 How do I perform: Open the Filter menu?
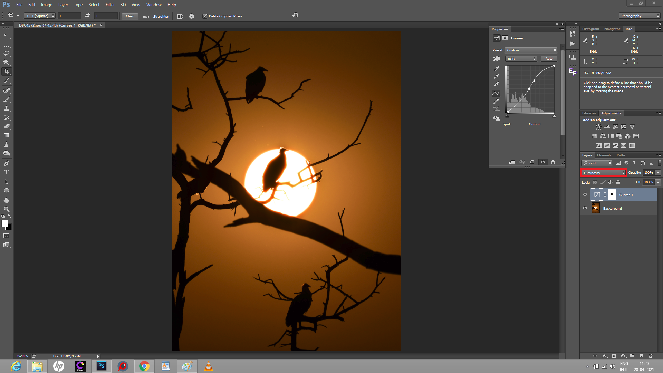pos(110,5)
